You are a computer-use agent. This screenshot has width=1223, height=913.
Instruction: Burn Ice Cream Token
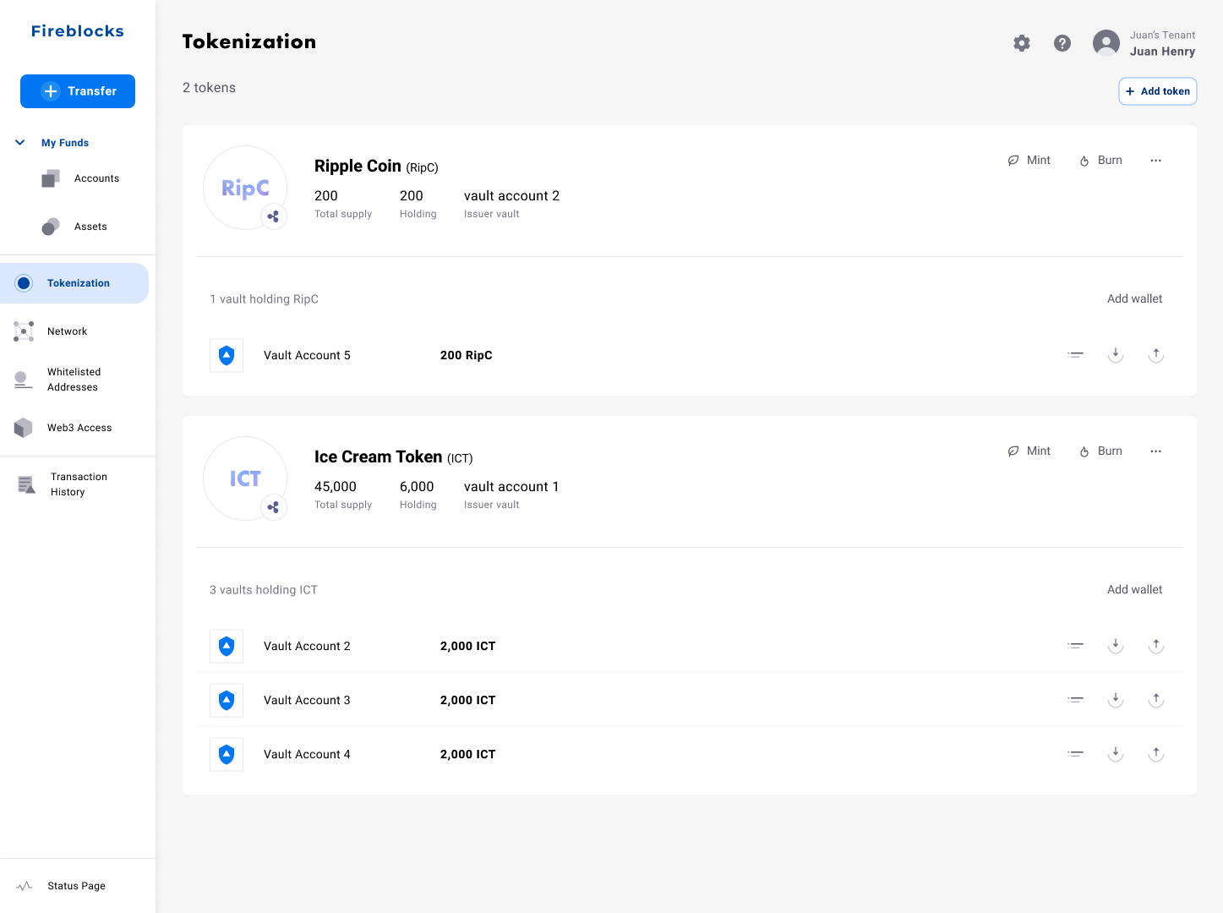click(1101, 451)
